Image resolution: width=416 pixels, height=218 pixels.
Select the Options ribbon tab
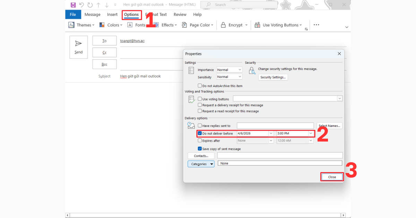coord(132,15)
